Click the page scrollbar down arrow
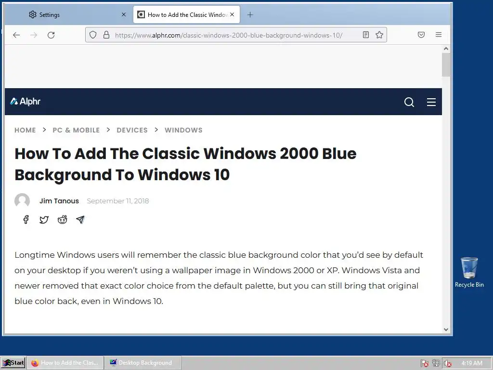 [x=446, y=330]
